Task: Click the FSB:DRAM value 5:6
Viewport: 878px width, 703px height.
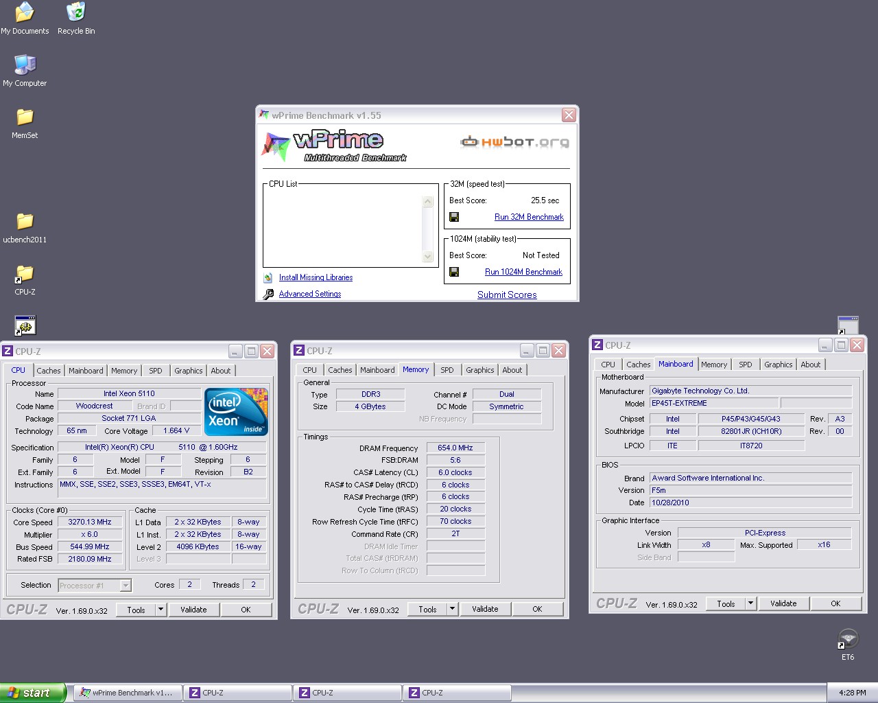Action: (x=455, y=460)
